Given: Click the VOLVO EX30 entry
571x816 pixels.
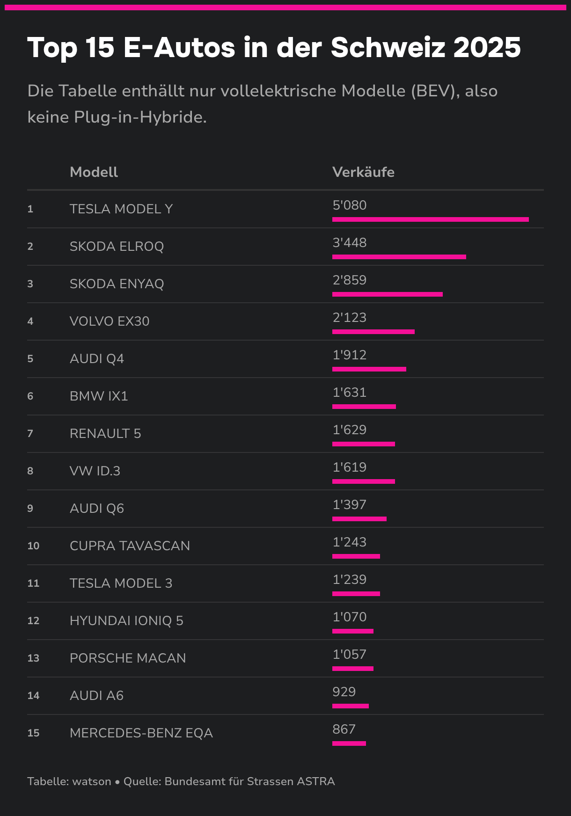Looking at the screenshot, I should pos(110,321).
